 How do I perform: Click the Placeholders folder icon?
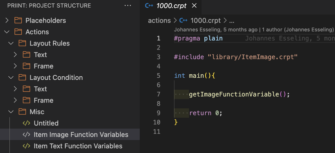[18, 20]
